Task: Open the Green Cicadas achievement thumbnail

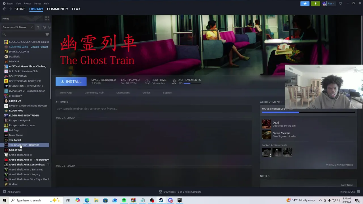Action: (266, 135)
